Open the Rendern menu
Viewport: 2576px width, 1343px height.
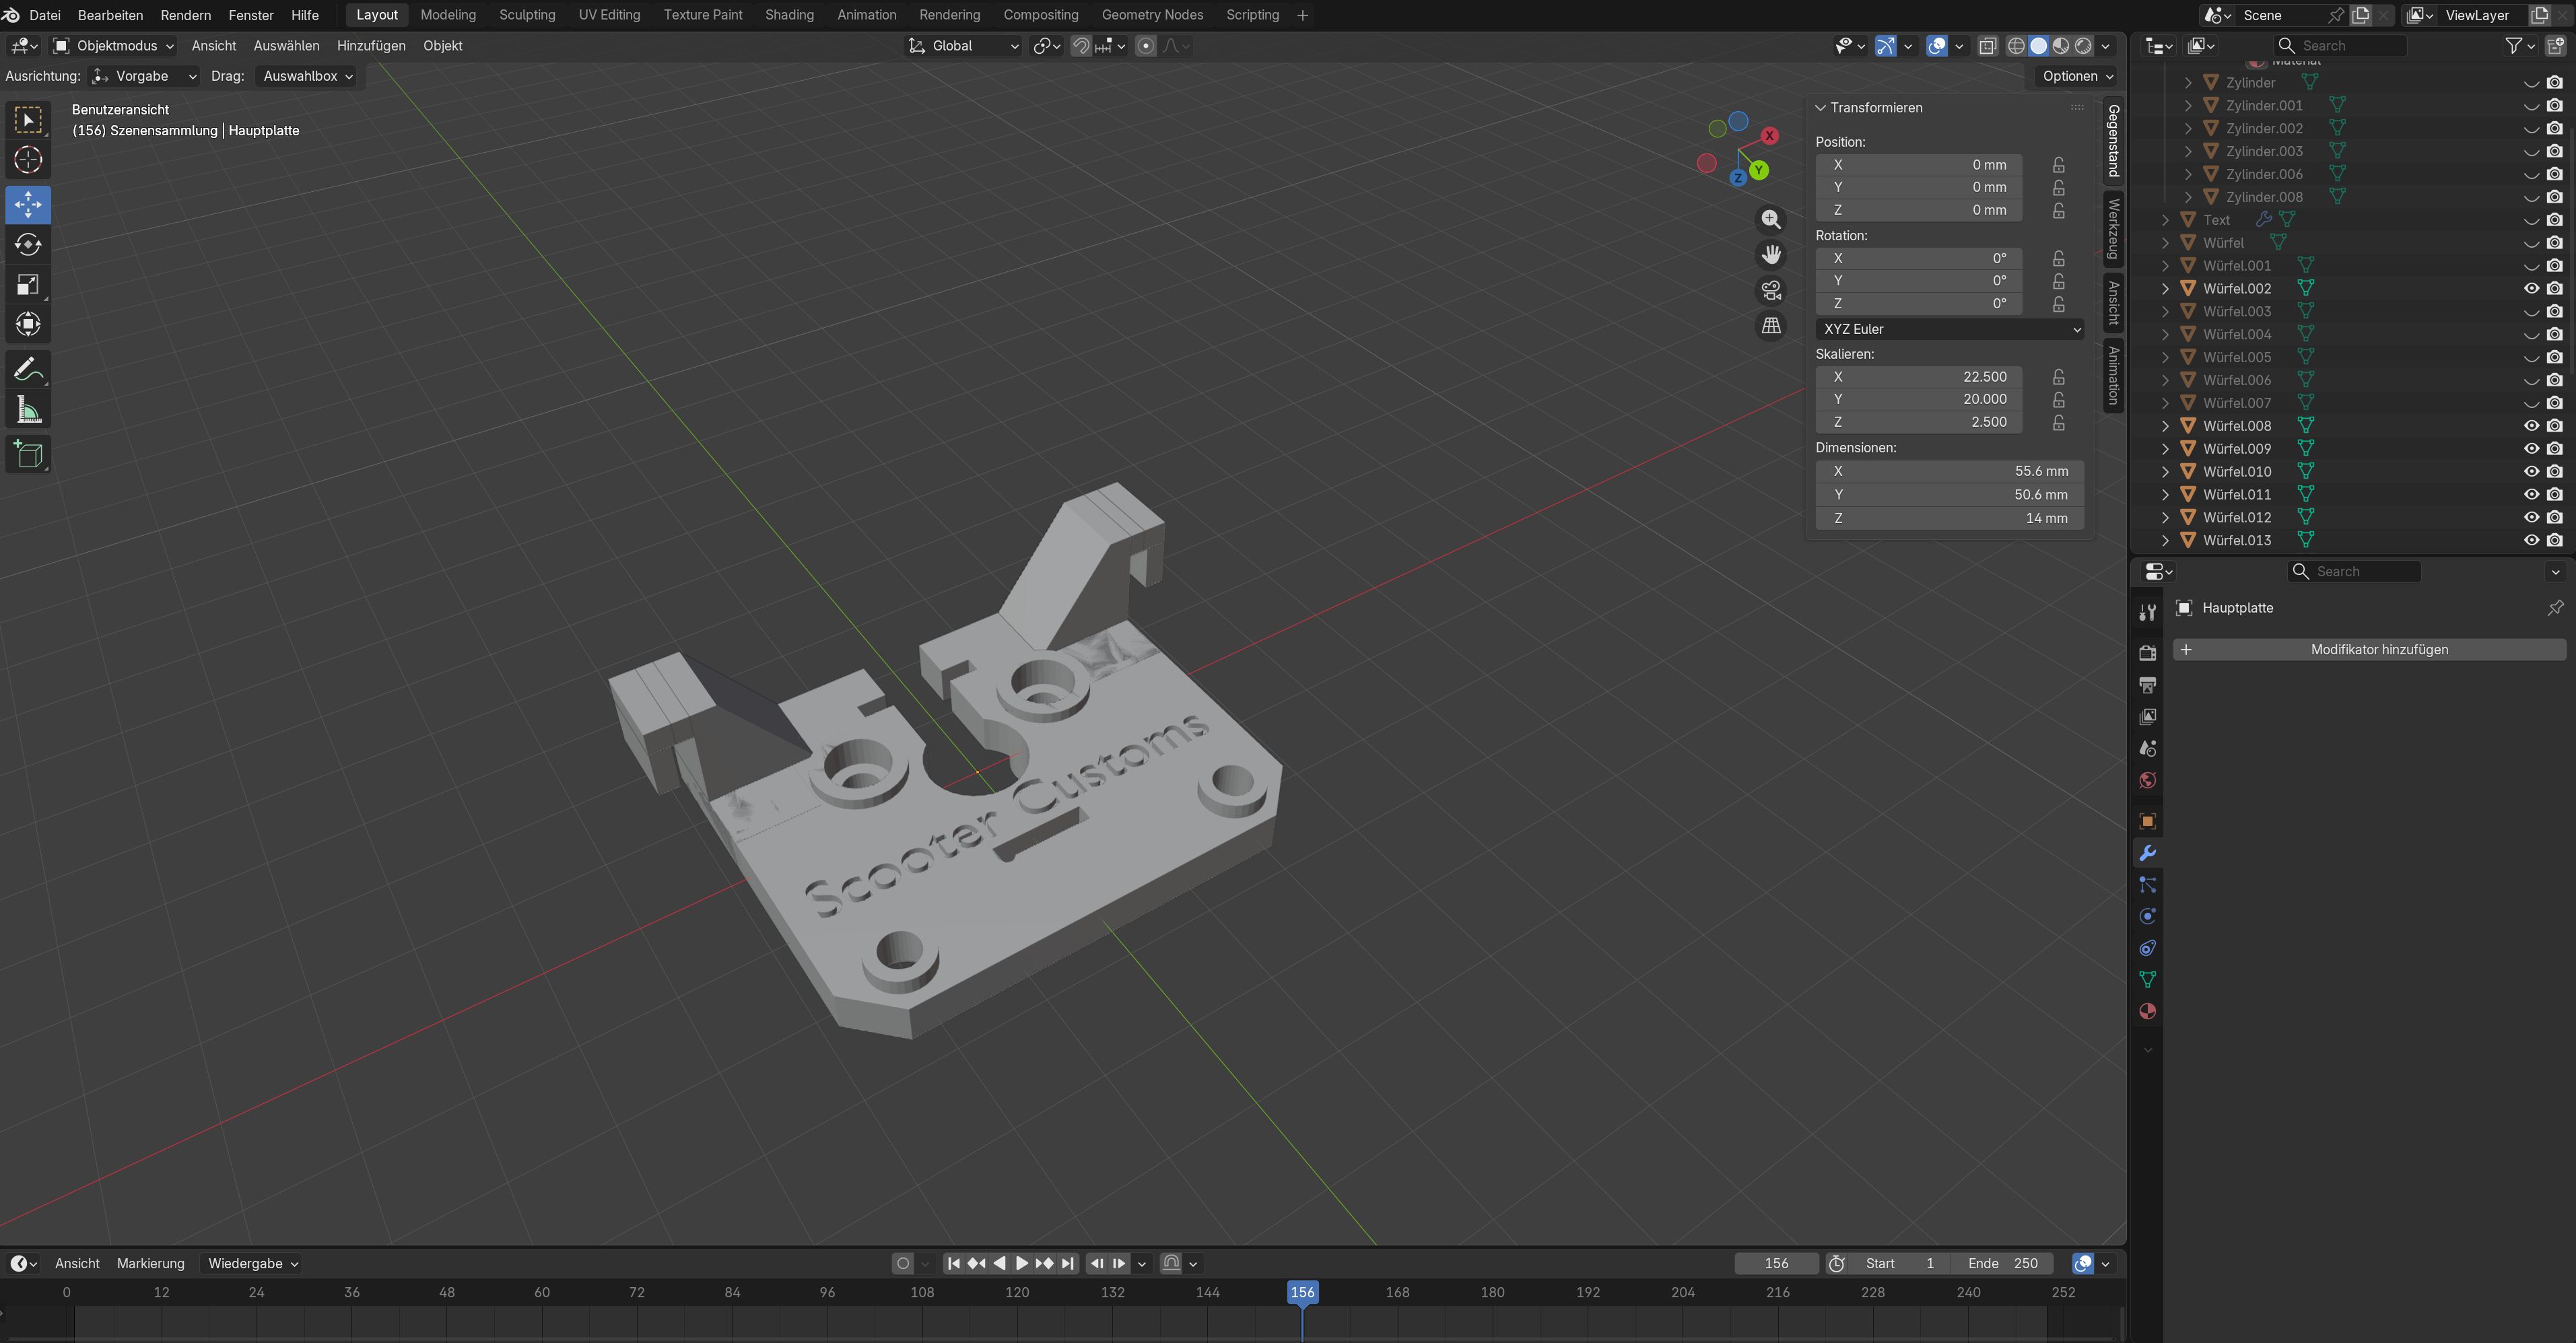(186, 15)
